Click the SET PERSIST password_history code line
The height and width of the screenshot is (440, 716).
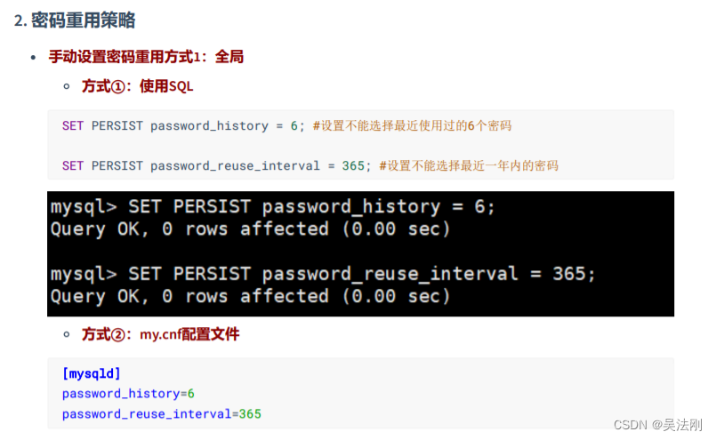[183, 126]
